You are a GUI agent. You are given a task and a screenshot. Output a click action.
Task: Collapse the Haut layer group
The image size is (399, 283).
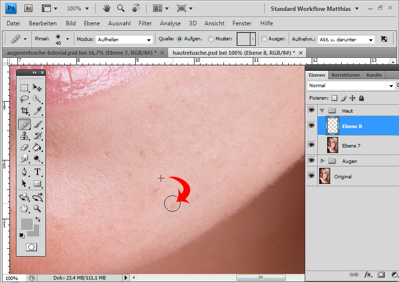[322, 111]
